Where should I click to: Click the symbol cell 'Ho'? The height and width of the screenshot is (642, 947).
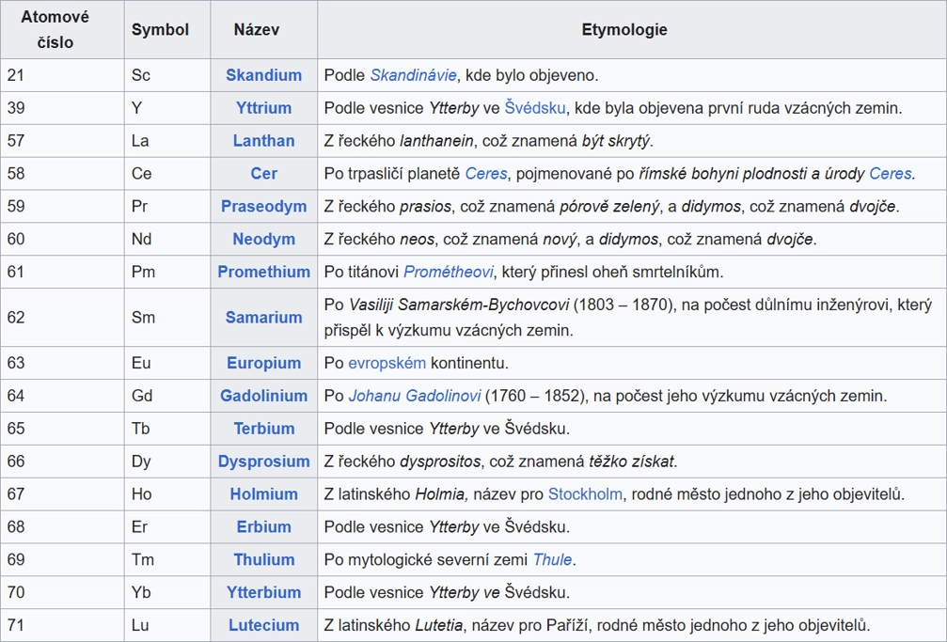click(167, 493)
